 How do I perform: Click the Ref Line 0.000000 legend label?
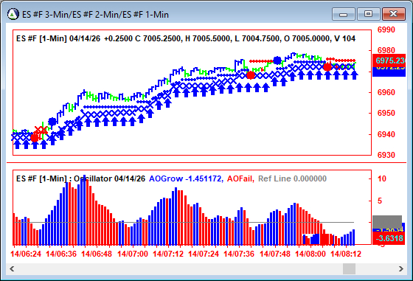[x=292, y=178]
